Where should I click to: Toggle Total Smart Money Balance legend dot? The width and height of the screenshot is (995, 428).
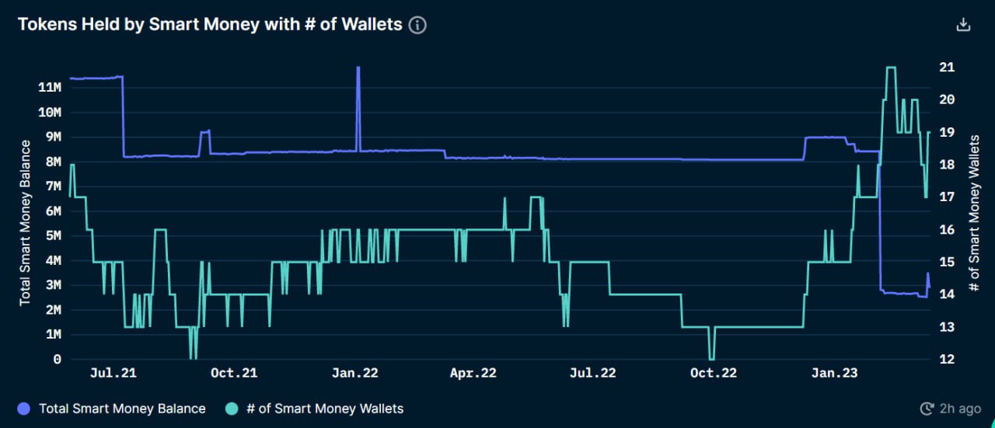[x=23, y=409]
